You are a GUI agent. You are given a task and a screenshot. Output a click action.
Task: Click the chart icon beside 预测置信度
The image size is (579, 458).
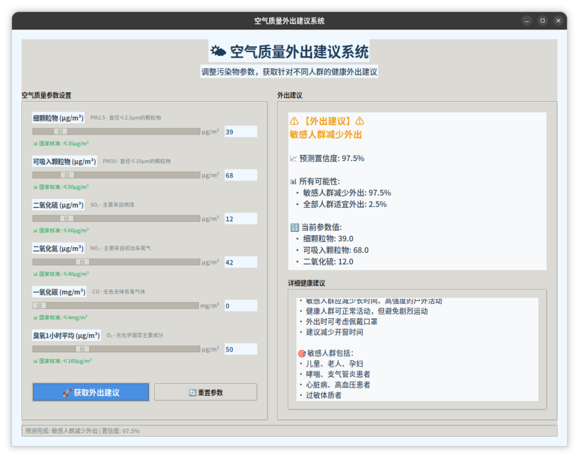tap(293, 158)
